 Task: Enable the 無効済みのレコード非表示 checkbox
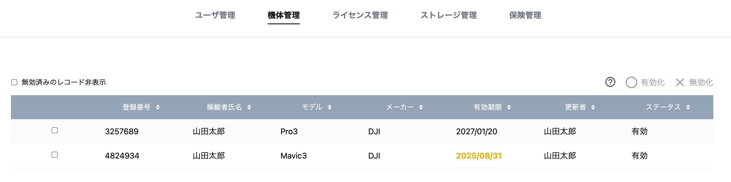click(x=15, y=82)
